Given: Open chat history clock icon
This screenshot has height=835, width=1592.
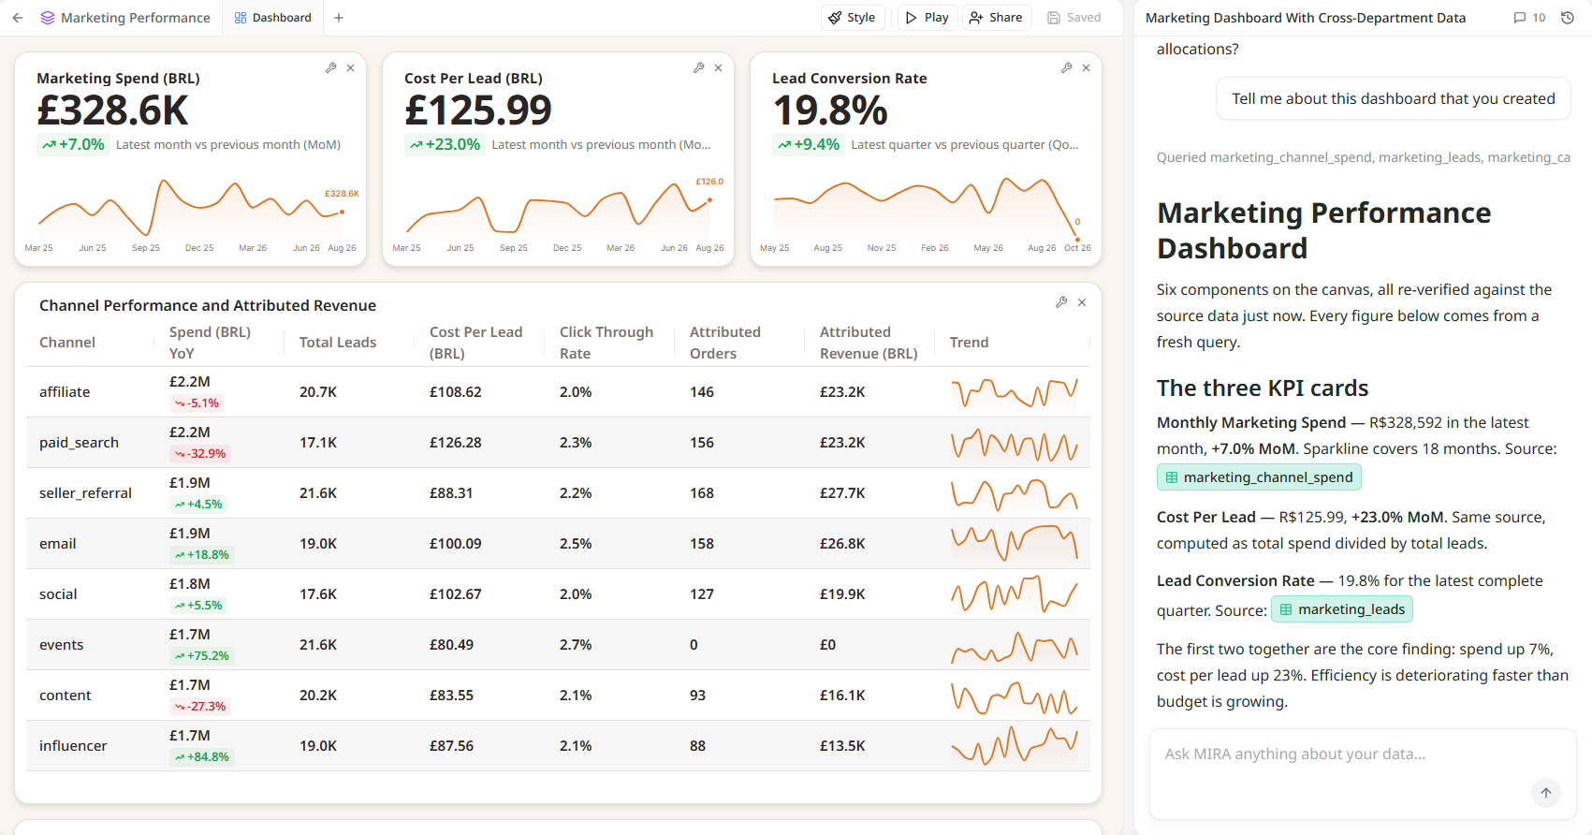Looking at the screenshot, I should click(x=1568, y=18).
